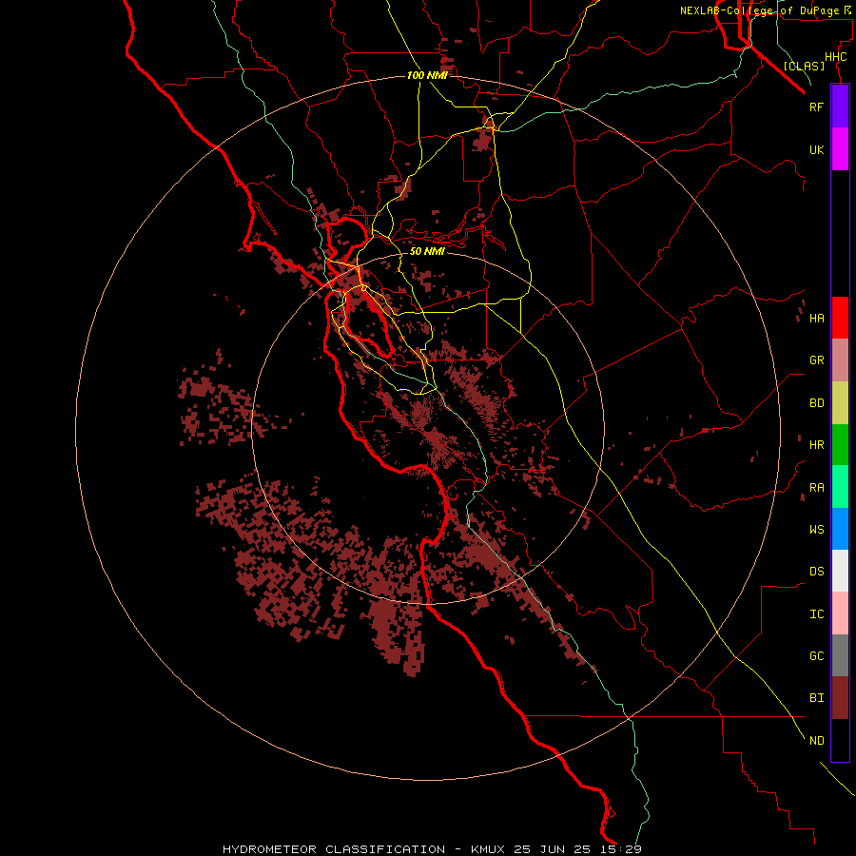The height and width of the screenshot is (856, 856).
Task: Select the light pink IC legend swatch
Action: point(840,613)
